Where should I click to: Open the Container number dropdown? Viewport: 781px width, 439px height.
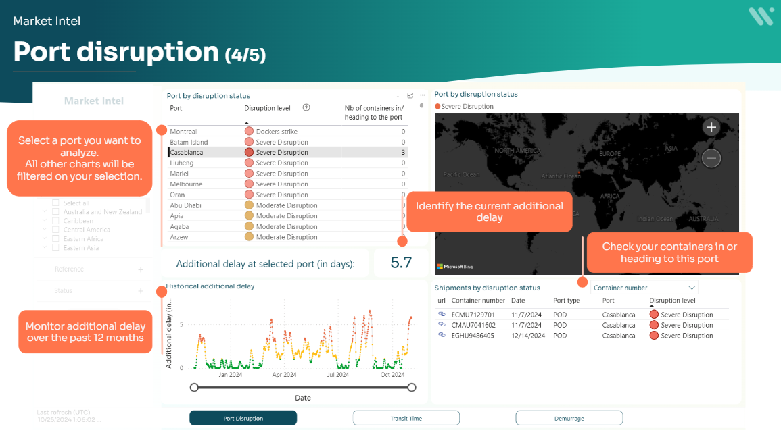tap(644, 288)
